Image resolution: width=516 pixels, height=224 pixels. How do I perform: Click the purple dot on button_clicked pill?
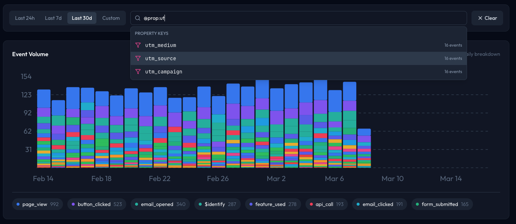(74, 204)
